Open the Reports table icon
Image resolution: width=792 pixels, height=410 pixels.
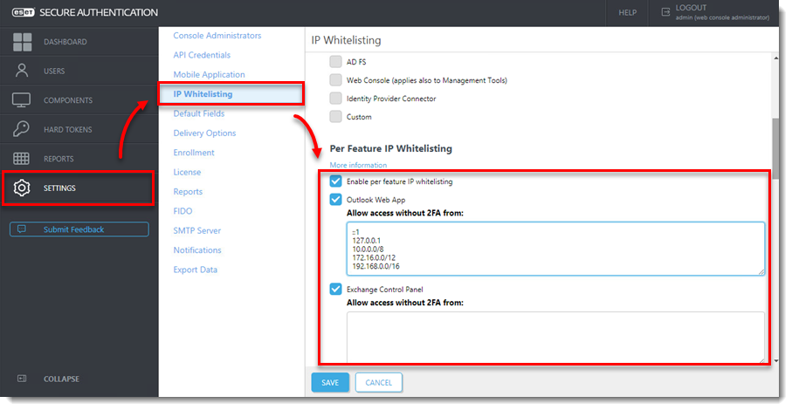click(x=21, y=159)
